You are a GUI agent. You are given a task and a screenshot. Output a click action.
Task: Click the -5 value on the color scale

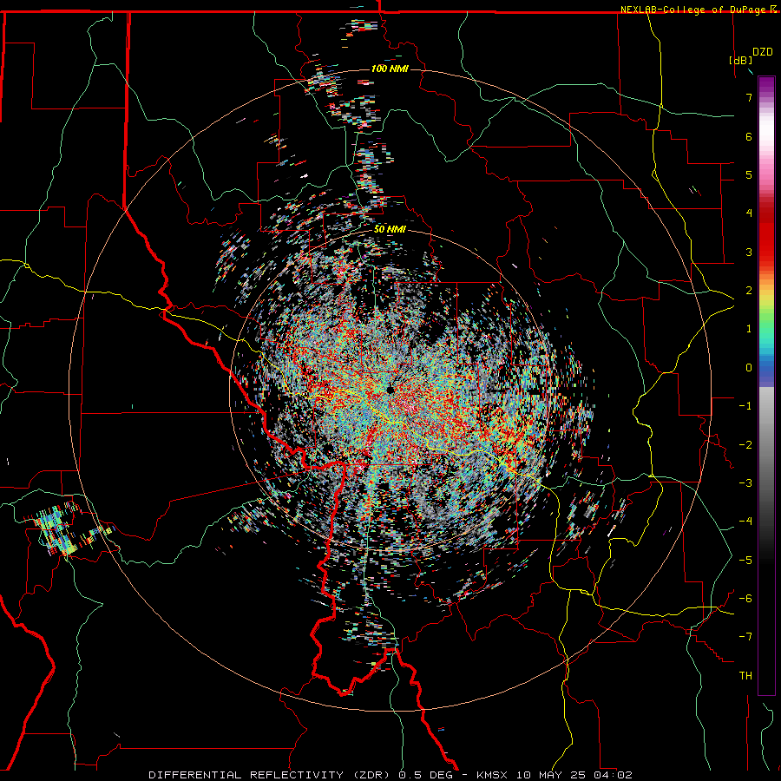point(745,561)
